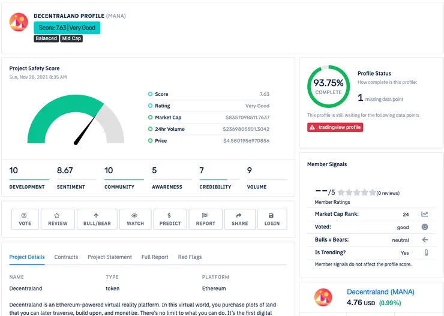
Task: Click the red tradingview profile warning badge
Action: tap(335, 127)
